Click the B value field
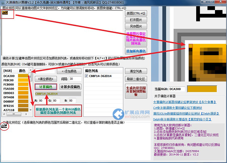Screen dimensions: 227x163 point(72,101)
